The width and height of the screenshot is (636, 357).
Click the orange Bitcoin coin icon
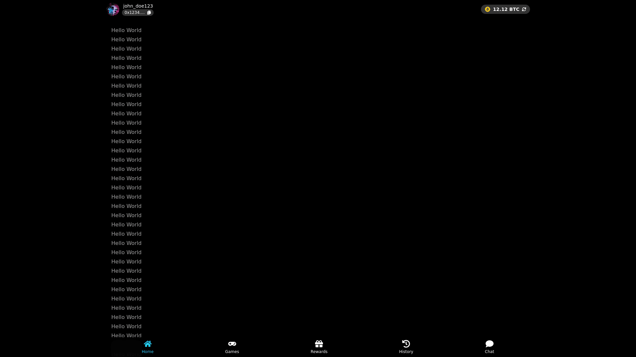click(488, 9)
